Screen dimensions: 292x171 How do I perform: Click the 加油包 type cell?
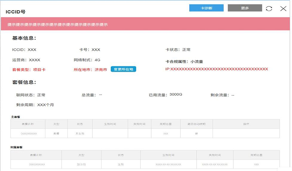(x=81, y=165)
